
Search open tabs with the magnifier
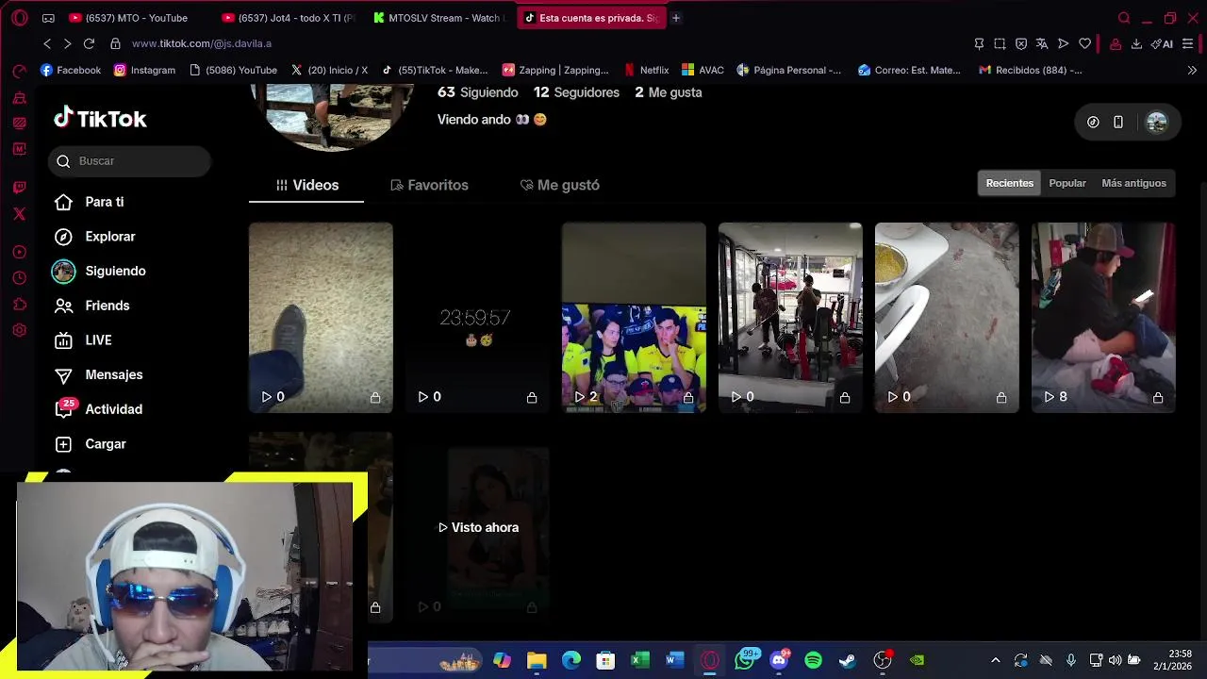(1124, 18)
